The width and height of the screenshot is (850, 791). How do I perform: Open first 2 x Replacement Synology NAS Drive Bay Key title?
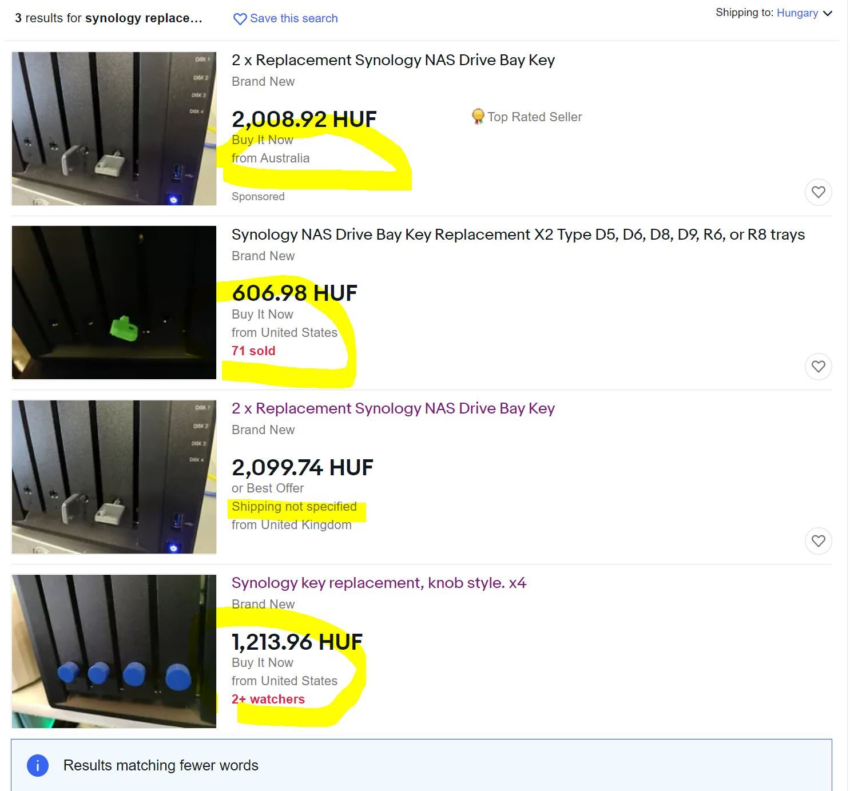point(393,60)
